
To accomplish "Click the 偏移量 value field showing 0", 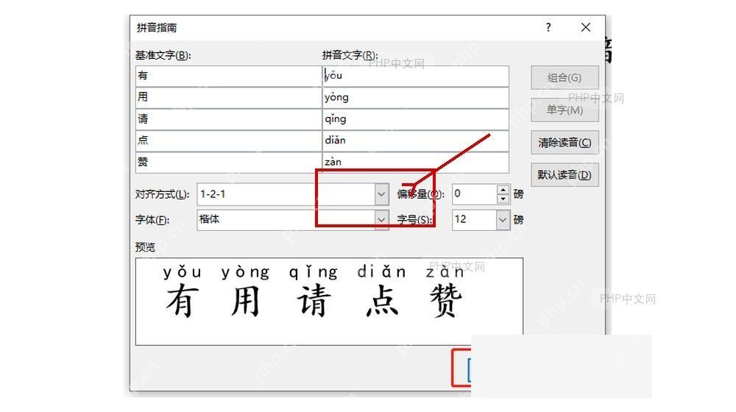I will [x=475, y=193].
